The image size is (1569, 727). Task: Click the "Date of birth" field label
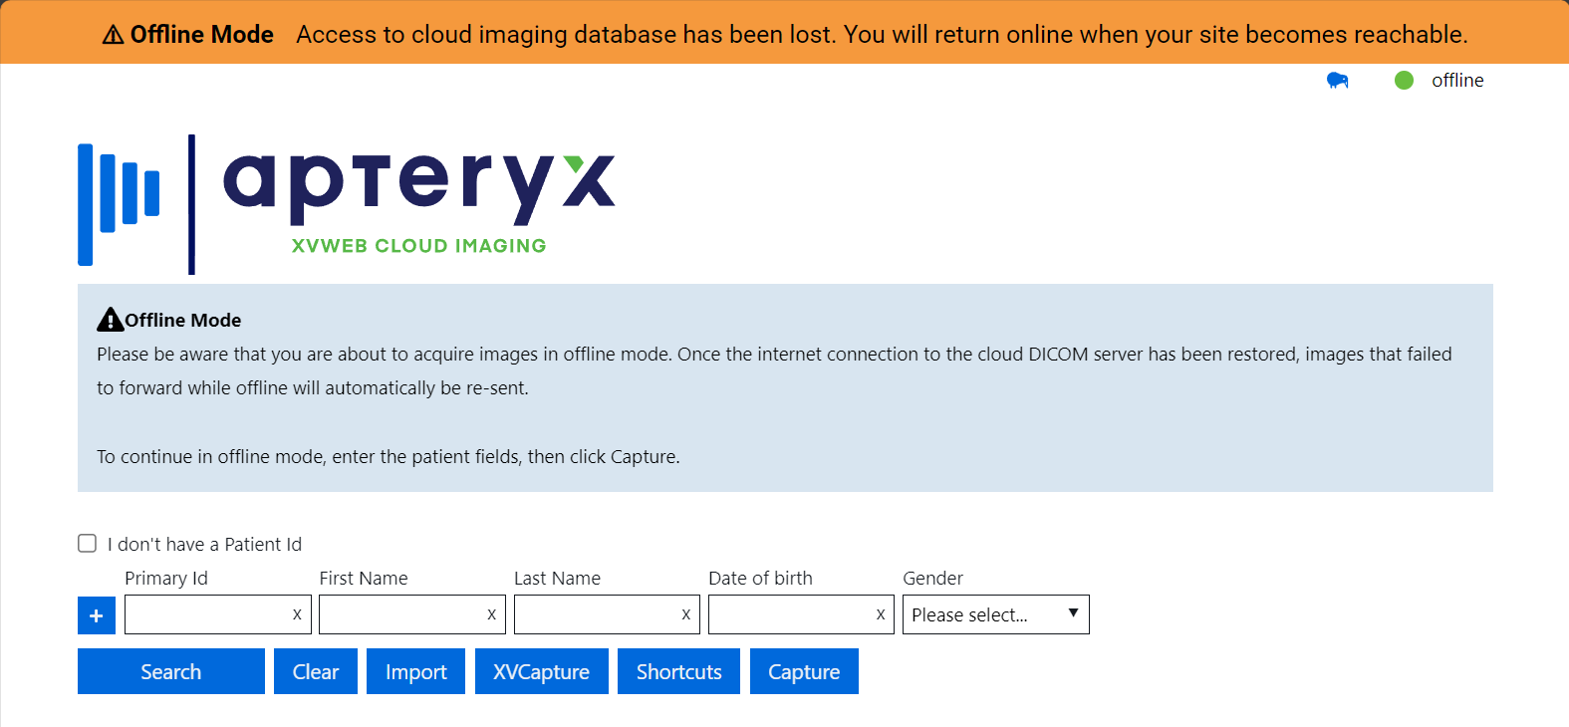tap(760, 579)
